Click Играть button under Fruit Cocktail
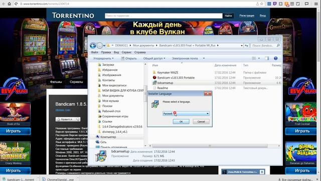The height and width of the screenshot is (181, 321). click(301, 131)
